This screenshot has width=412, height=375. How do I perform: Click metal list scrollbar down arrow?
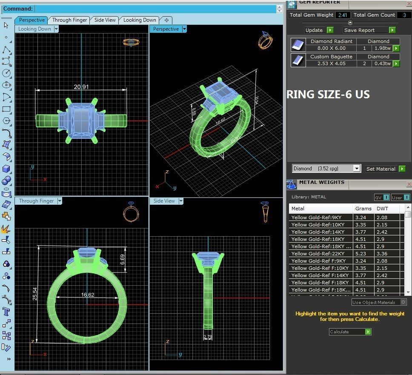408,292
